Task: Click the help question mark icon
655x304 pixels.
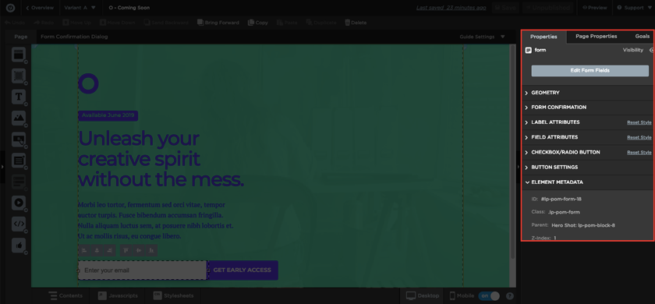Action: click(x=510, y=296)
